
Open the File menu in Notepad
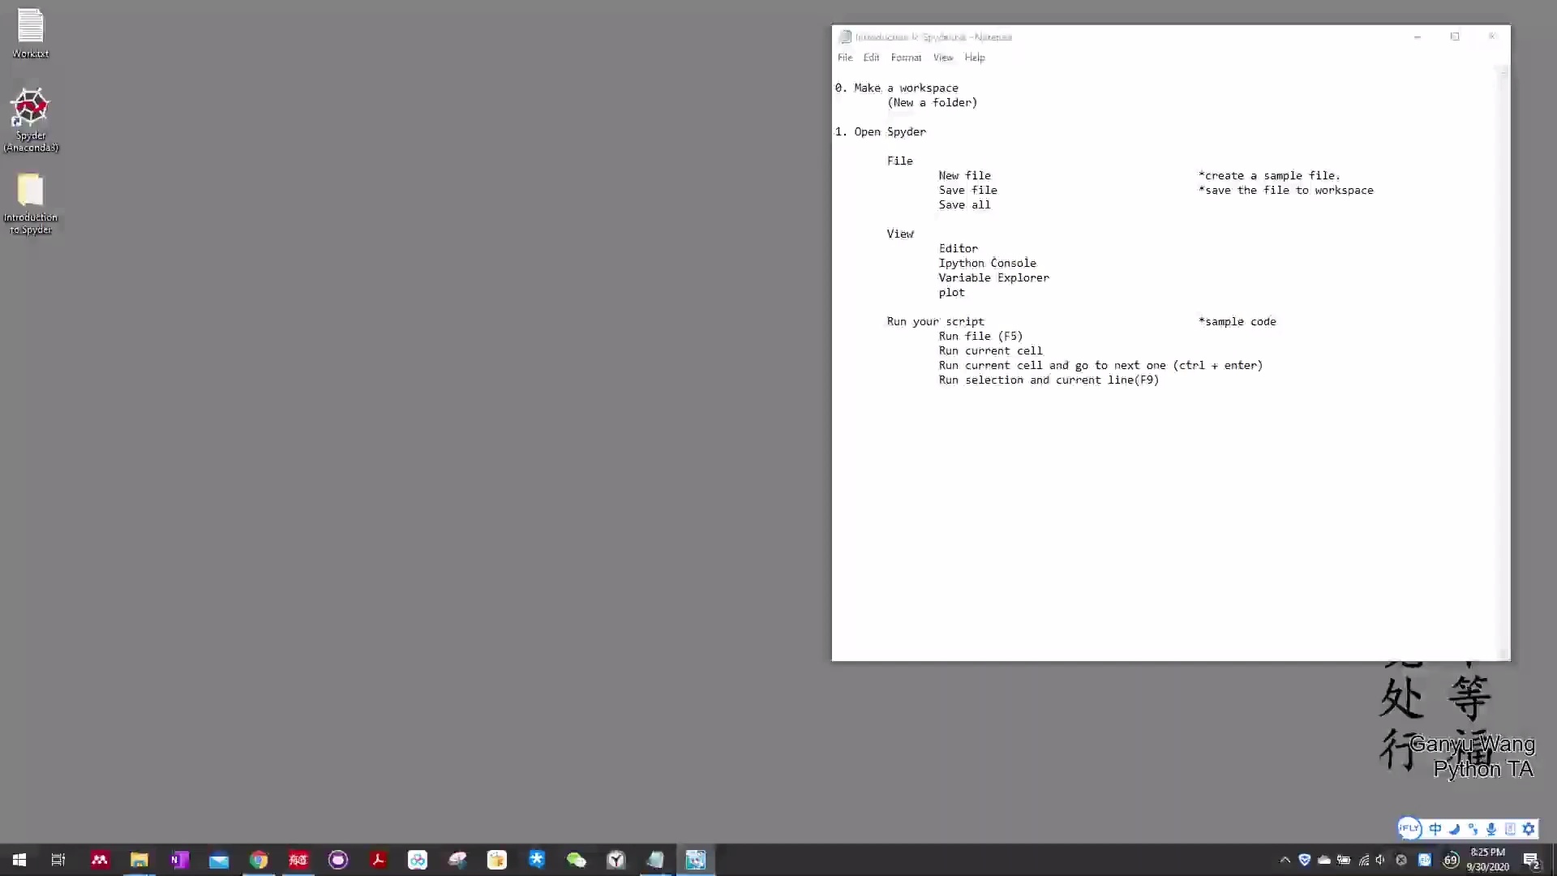coord(844,58)
